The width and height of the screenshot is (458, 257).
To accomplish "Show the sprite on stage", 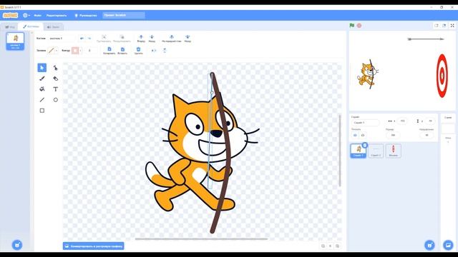I will click(x=355, y=135).
